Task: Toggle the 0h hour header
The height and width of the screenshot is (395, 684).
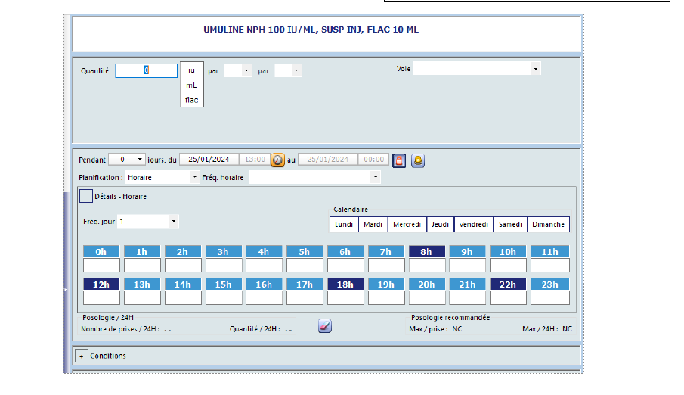Action: [101, 252]
